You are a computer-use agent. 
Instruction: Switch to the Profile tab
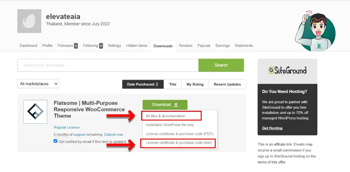(47, 45)
